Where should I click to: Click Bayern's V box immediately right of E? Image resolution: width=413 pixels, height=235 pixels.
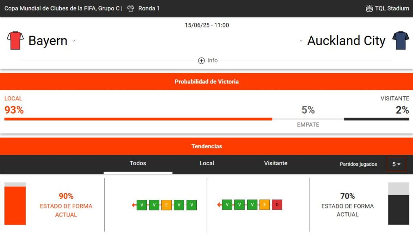tap(179, 205)
